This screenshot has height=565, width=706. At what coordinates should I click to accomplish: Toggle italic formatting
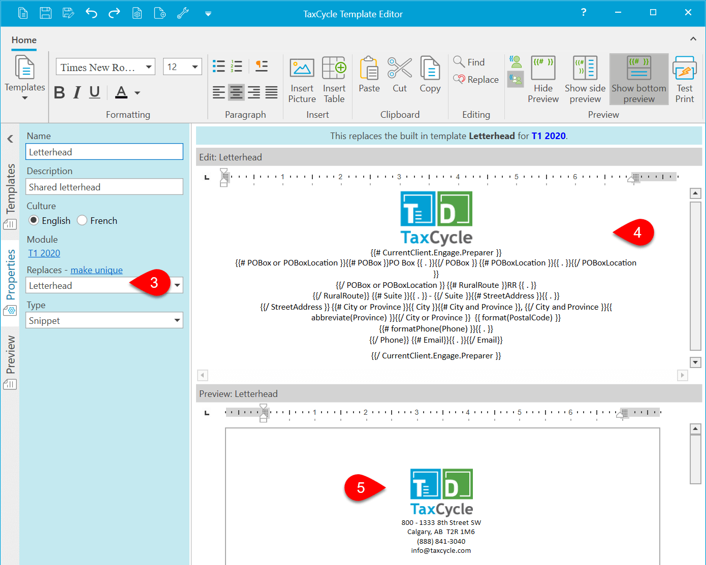77,92
